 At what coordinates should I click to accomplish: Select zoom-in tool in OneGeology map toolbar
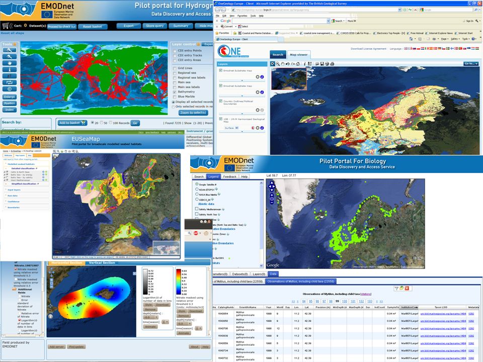click(x=273, y=64)
